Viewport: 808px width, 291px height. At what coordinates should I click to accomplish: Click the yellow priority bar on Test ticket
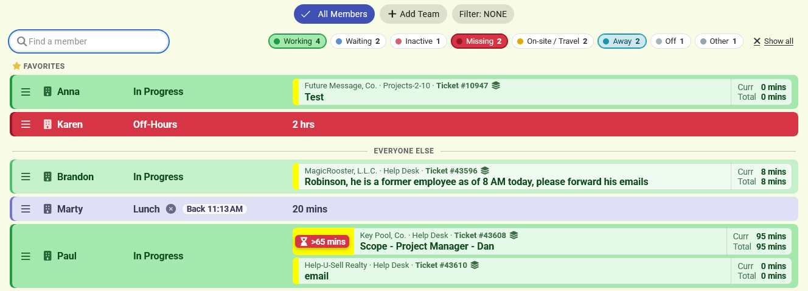pyautogui.click(x=296, y=92)
